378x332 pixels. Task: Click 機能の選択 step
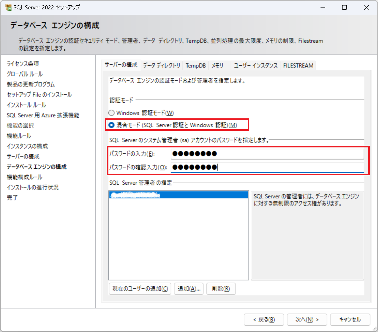click(x=20, y=126)
